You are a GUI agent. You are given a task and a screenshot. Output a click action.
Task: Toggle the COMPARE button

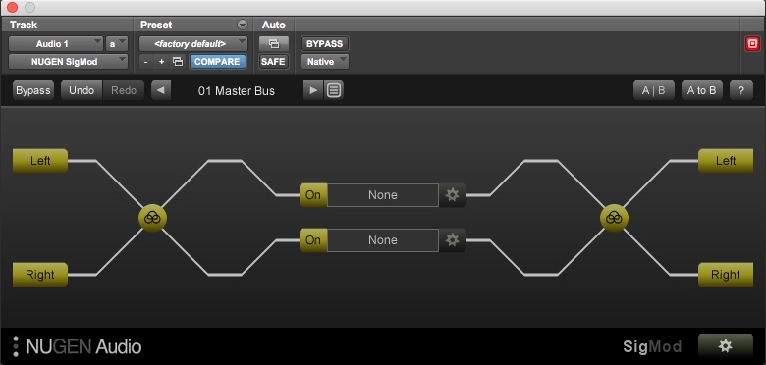(217, 62)
